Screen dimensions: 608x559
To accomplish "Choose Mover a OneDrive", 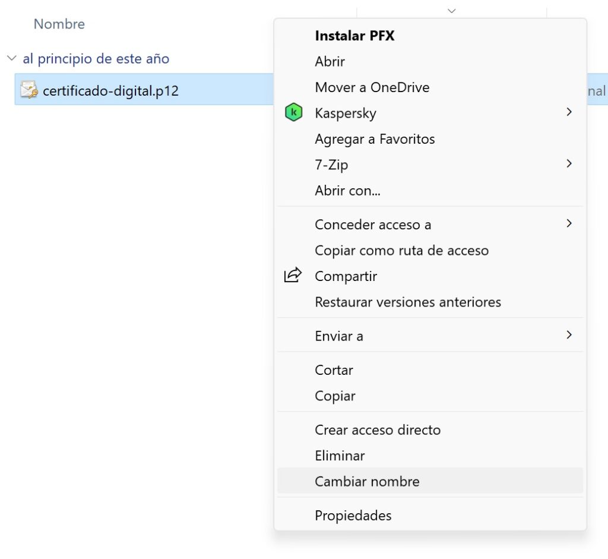I will coord(372,87).
